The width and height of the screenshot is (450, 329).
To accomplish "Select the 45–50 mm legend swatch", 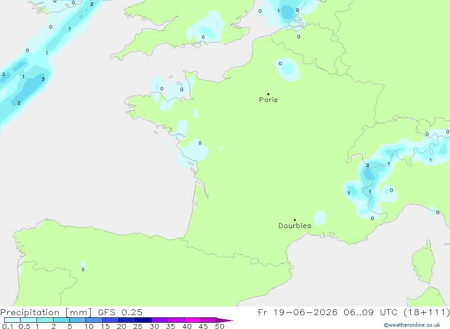I will coord(209,320).
